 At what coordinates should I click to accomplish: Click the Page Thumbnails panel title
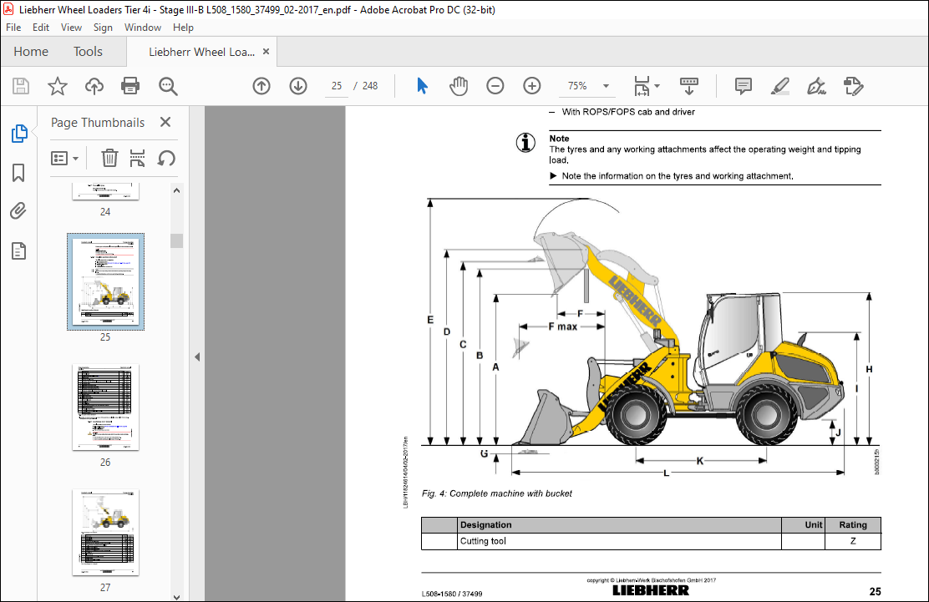(x=98, y=123)
